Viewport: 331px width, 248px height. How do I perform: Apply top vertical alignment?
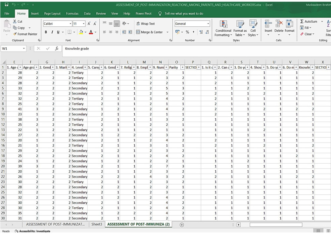(x=105, y=23)
